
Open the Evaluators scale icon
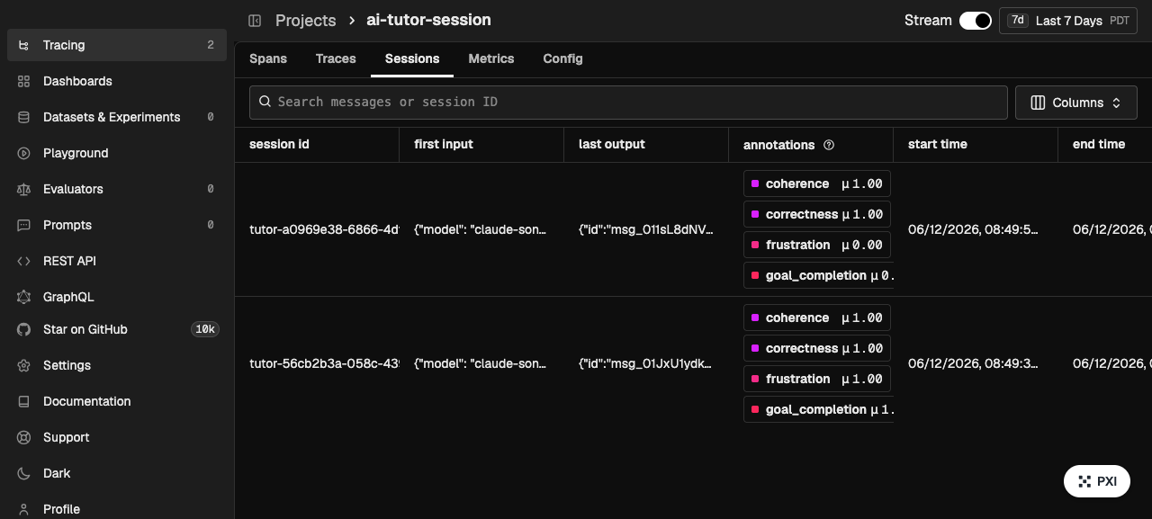[24, 189]
